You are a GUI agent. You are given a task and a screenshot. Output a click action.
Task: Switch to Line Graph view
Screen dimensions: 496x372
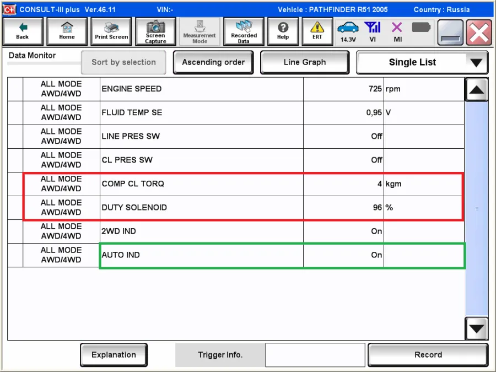point(304,63)
